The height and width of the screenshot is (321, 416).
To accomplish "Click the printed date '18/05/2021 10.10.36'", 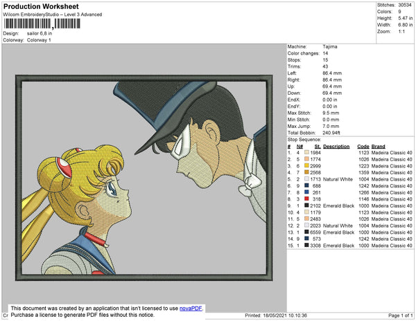I will click(x=285, y=315).
